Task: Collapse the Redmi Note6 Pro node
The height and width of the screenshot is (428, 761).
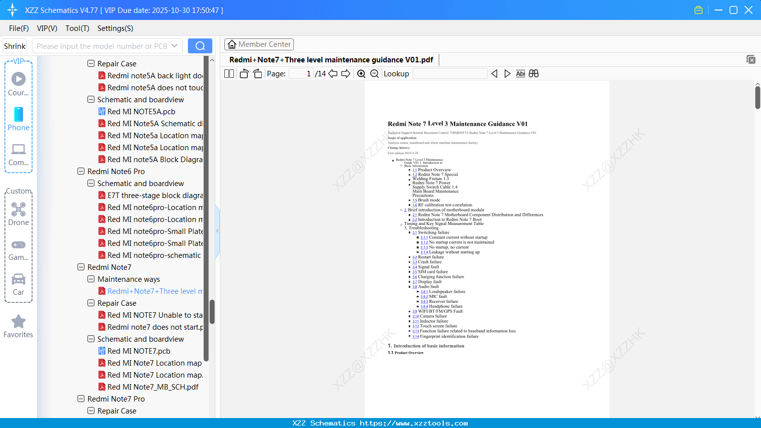Action: pos(81,172)
